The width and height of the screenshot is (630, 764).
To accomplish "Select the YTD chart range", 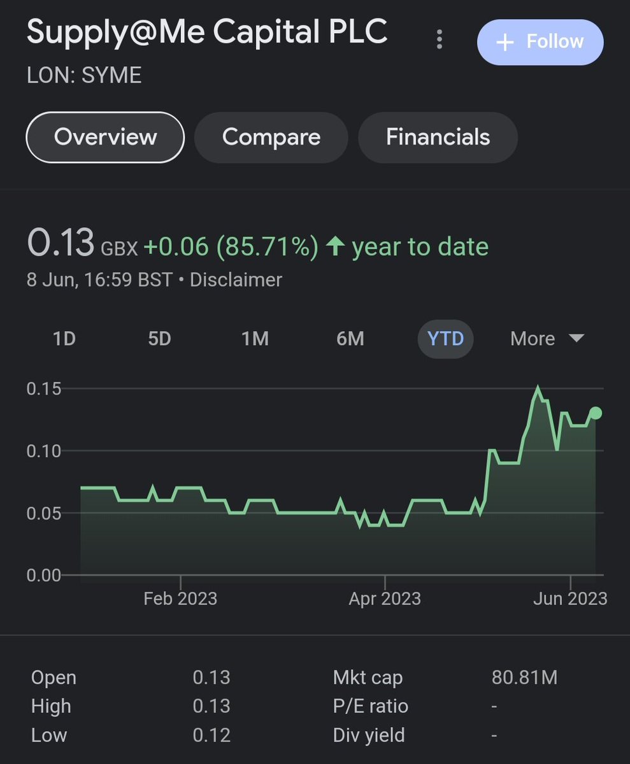I will (445, 339).
